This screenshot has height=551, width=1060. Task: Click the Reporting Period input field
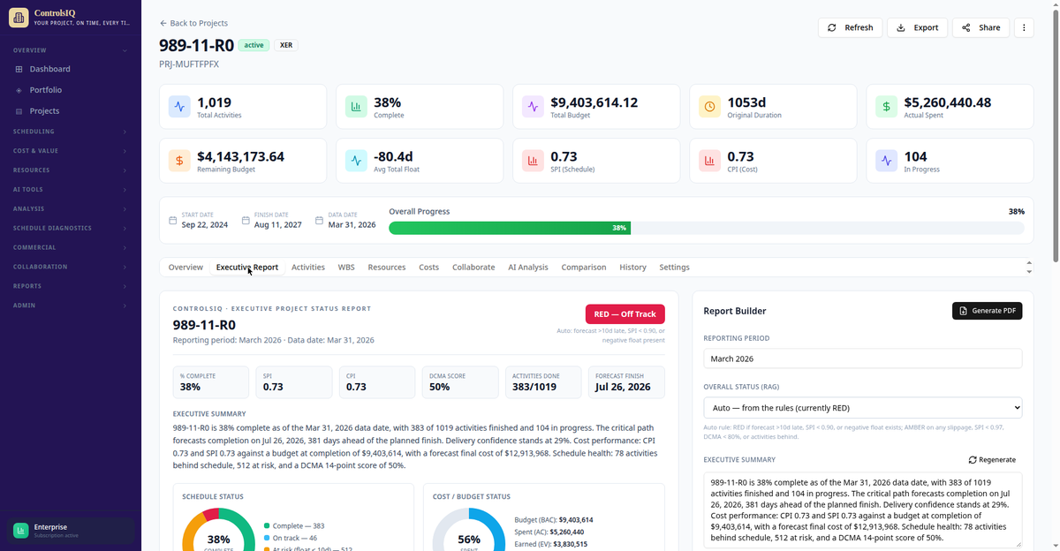862,359
